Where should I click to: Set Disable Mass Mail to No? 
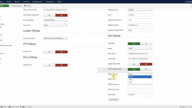click(146, 64)
